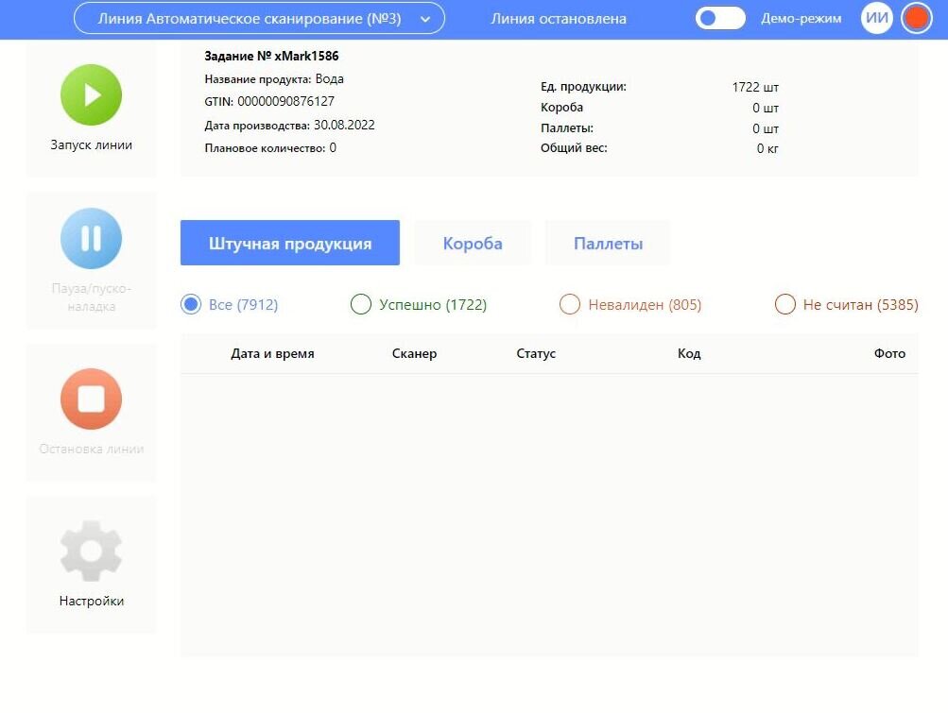Click the Настройки label
This screenshot has height=713, width=948.
92,602
